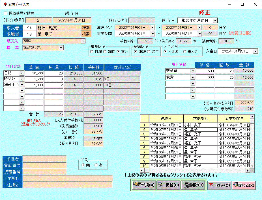Viewport: 262px width, 200px height.
Task: Open the 入金日 date dropdown
Action: 255,51
